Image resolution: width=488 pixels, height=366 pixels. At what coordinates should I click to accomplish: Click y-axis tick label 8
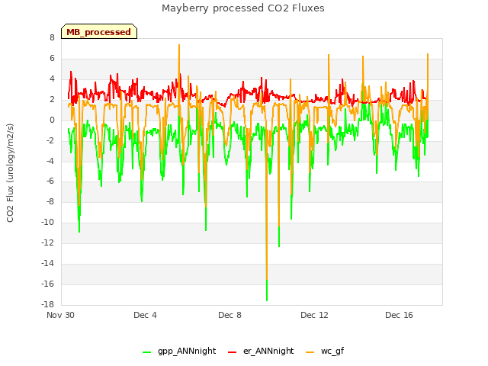[52, 37]
